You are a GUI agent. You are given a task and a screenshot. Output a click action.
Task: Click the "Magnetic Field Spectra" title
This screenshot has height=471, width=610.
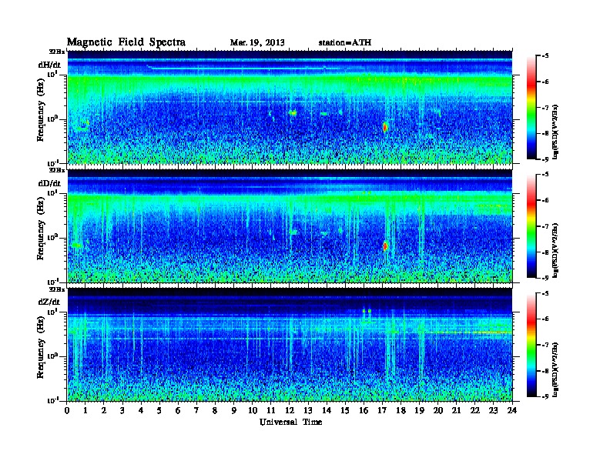tap(126, 42)
